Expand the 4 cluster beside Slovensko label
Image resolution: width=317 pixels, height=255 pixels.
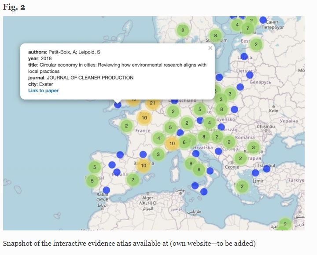[210, 122]
